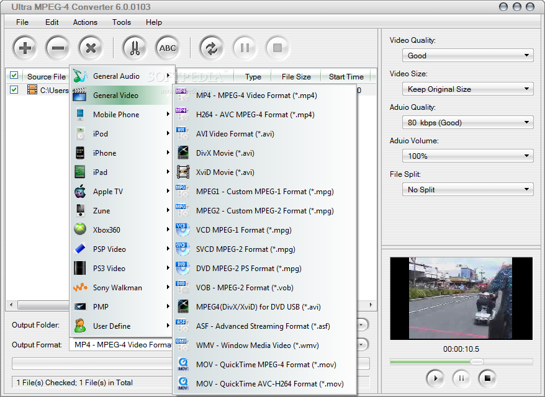Viewport: 545px width, 397px height.
Task: Click the Apple TV logo icon
Action: (x=80, y=191)
